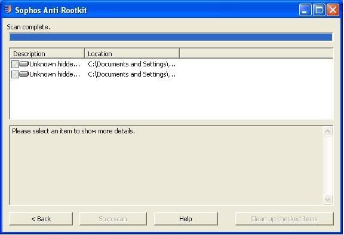Sort by the Description column header
This screenshot has width=344, height=235.
coord(47,54)
